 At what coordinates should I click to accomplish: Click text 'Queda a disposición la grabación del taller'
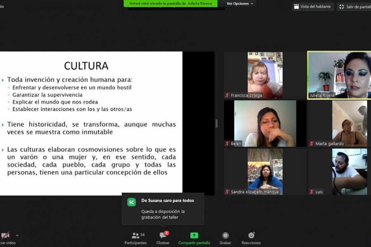[163, 214]
